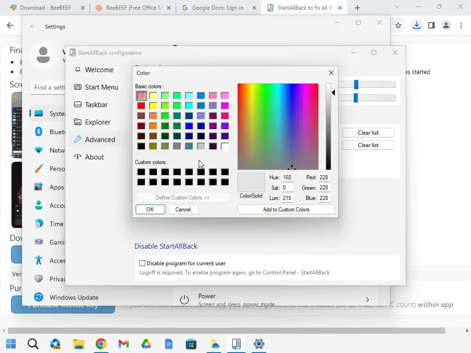Open Chrome three-dot menu
471x353 pixels.
[461, 26]
